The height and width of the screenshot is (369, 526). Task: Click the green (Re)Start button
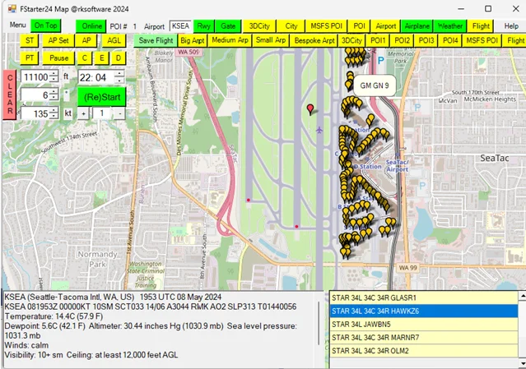tap(101, 97)
